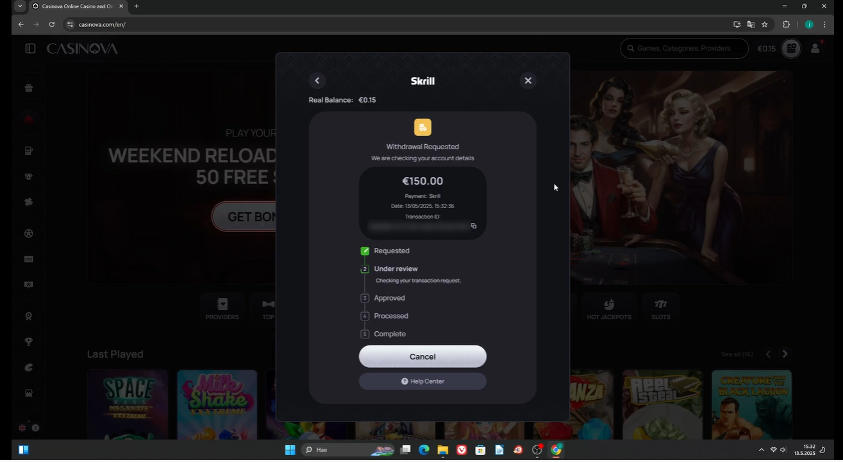
Task: Open the browser extensions puzzle icon
Action: coord(787,24)
